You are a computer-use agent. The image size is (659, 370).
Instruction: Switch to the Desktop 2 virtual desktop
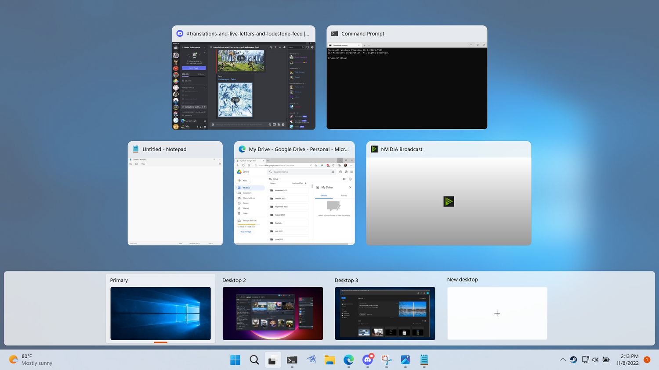coord(272,313)
